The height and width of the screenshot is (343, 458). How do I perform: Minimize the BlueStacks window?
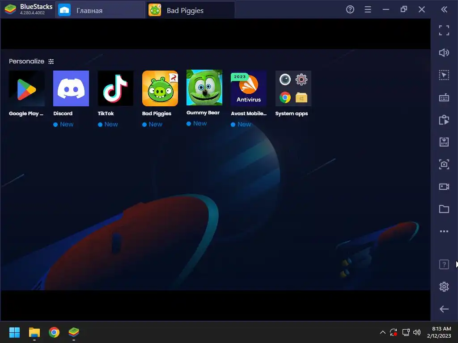click(386, 10)
